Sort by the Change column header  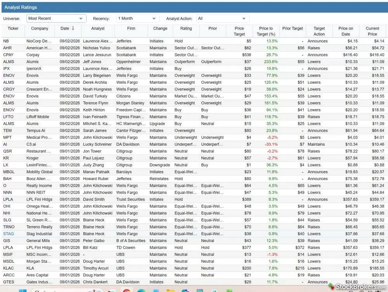click(160, 28)
